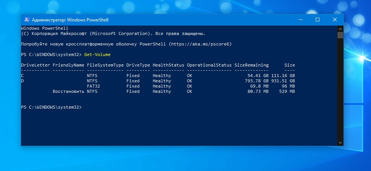Click the 793.78 GB remaining value

coord(257,81)
